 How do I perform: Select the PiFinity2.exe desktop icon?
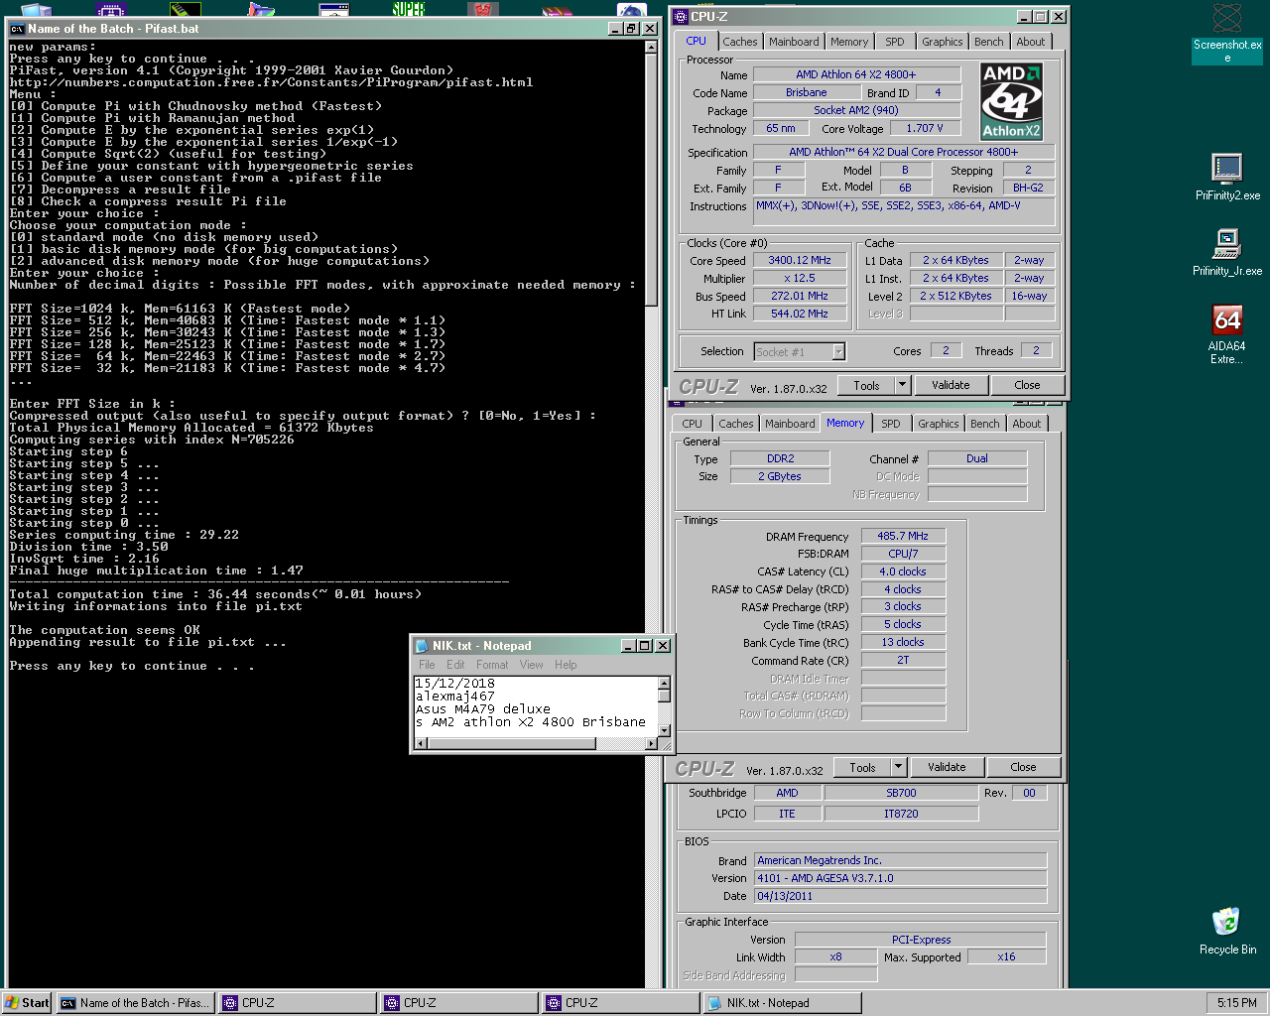[1227, 177]
